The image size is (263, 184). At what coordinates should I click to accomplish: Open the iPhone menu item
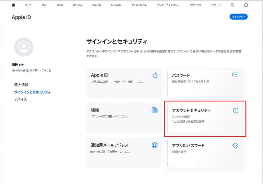(78, 5)
